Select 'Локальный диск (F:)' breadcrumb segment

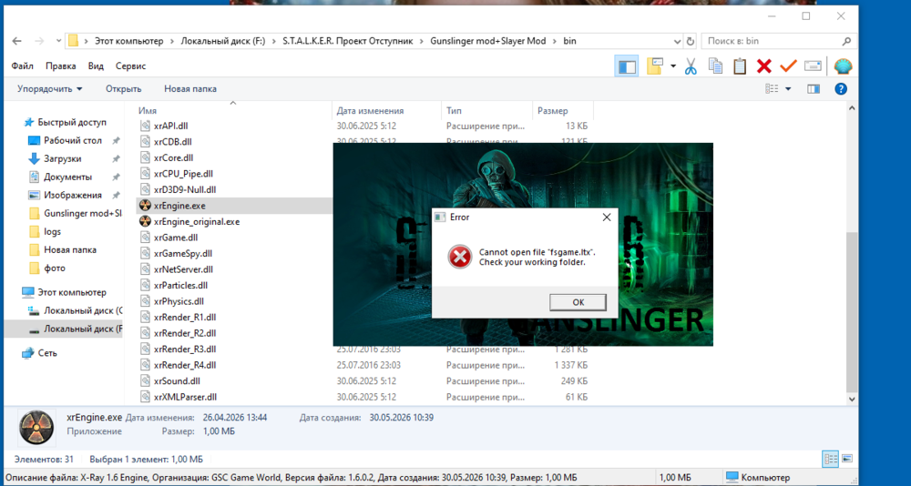223,41
